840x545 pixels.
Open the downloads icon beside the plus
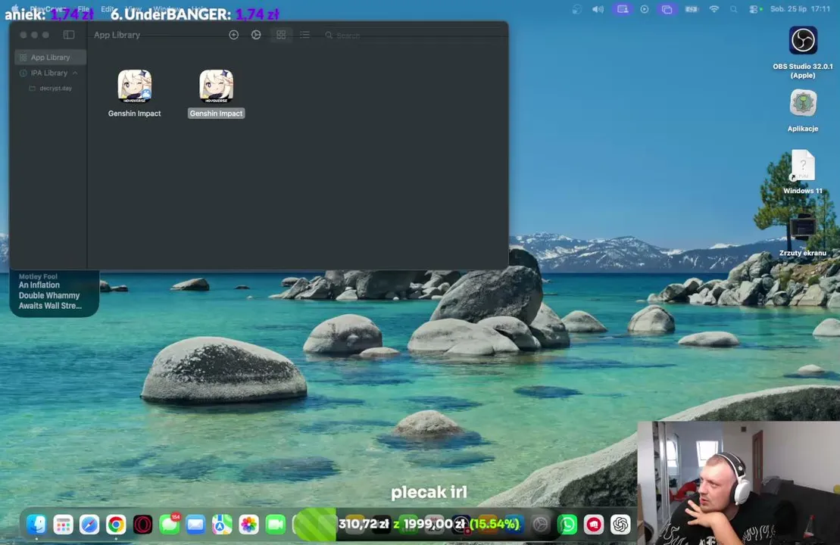click(x=256, y=35)
